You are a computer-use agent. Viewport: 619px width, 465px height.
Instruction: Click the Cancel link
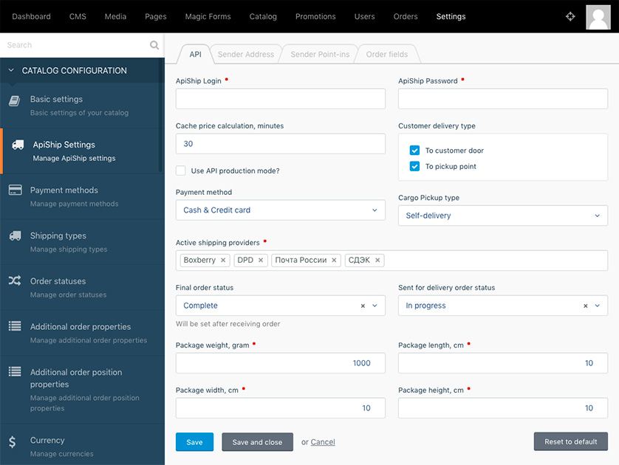[323, 442]
